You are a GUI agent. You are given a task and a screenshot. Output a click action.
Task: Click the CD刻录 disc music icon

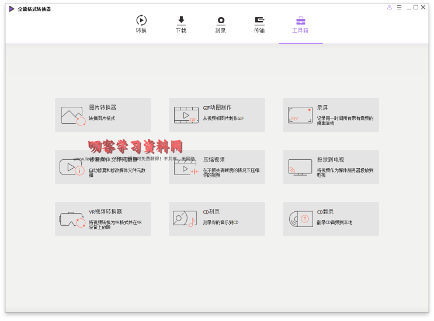185,219
